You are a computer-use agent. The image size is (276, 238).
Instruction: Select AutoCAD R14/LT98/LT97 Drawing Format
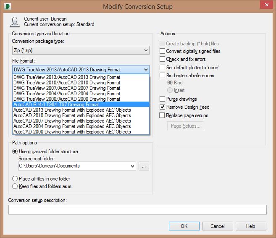coord(81,105)
